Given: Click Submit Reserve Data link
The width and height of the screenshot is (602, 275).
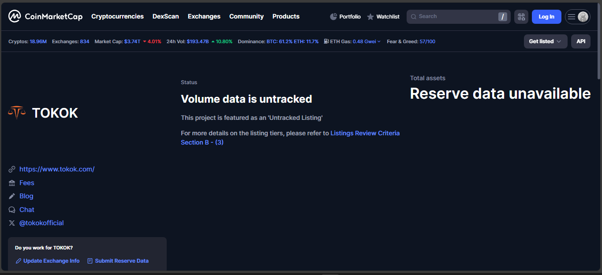Looking at the screenshot, I should tap(122, 261).
